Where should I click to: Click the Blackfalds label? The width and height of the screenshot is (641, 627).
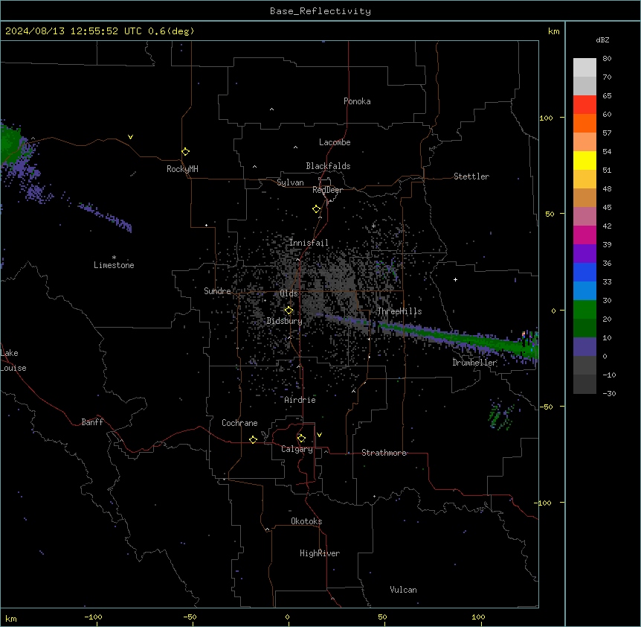(328, 166)
